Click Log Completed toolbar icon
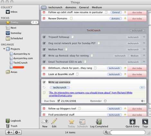 (x=99, y=122)
